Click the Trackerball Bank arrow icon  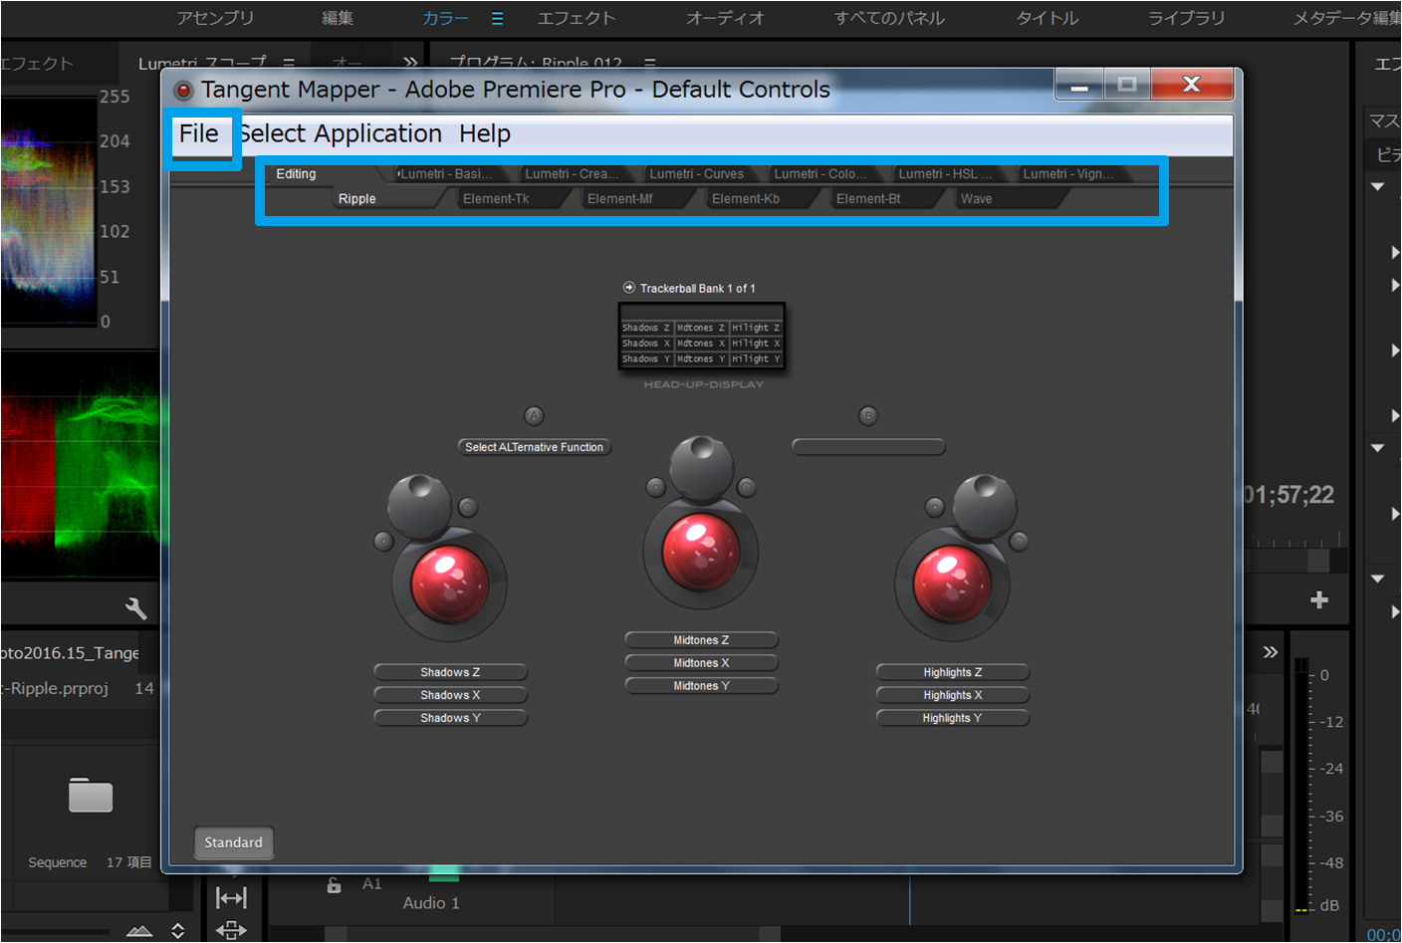[629, 288]
